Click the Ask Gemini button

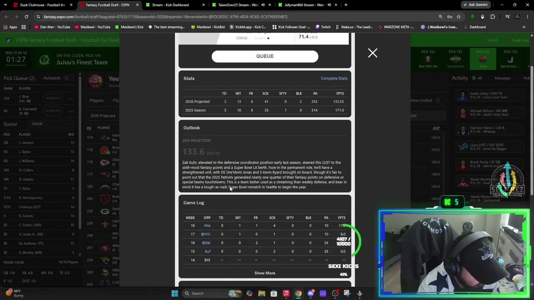476,5
